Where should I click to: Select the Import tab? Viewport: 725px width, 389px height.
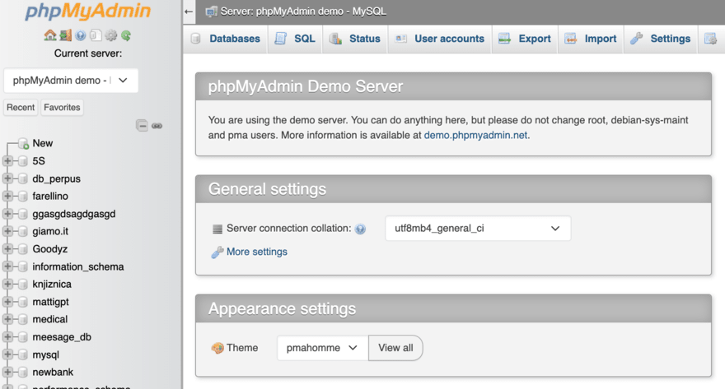coord(591,39)
